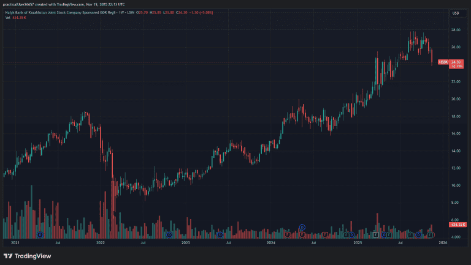The image size is (471, 265).
Task: Click the 434.35 K volume axis label
Action: [x=459, y=226]
